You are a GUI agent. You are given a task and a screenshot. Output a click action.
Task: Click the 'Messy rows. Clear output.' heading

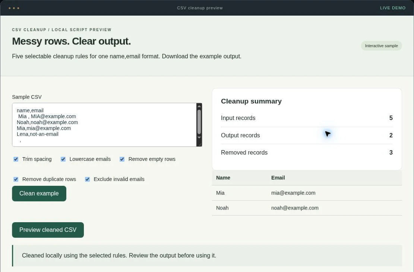(x=72, y=41)
